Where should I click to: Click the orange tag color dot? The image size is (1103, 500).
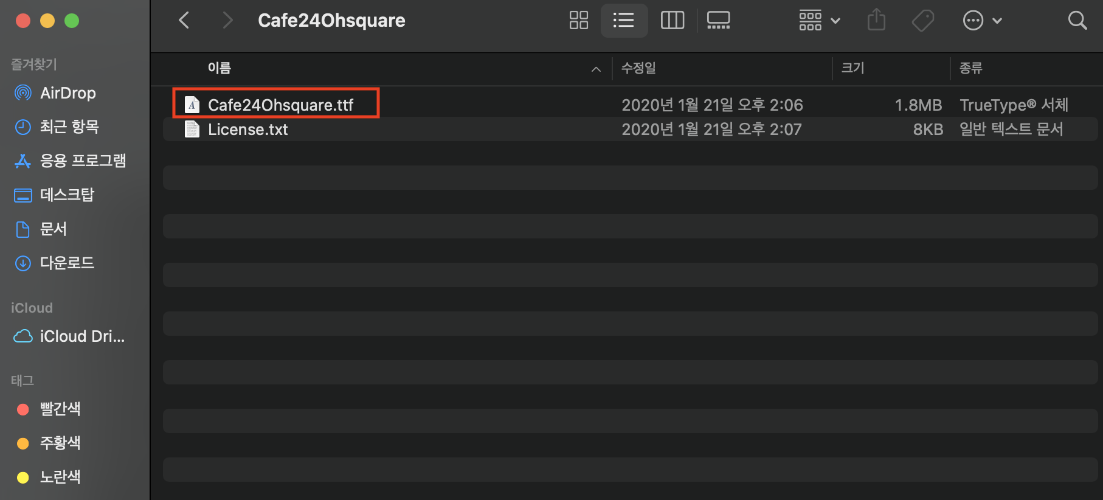click(x=23, y=443)
